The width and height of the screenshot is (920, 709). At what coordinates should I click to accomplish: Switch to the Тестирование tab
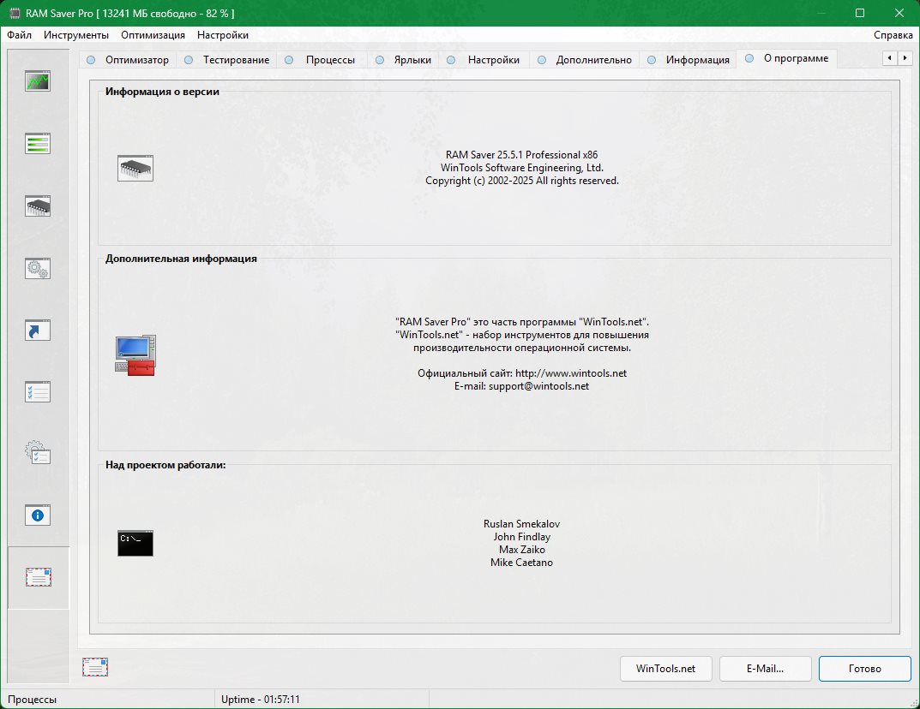pyautogui.click(x=227, y=60)
